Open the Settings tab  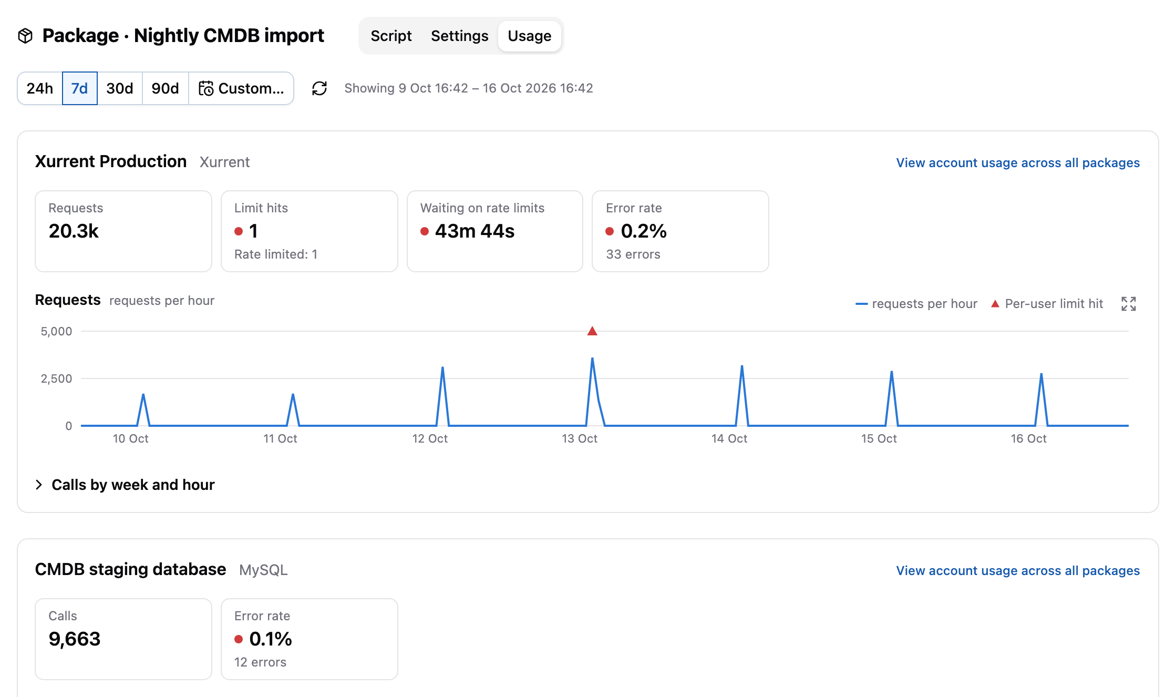point(459,36)
